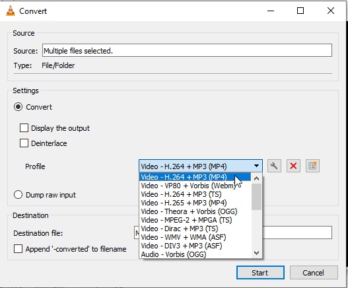348x288 pixels.
Task: Open the edit selected profile wrench icon
Action: point(274,166)
